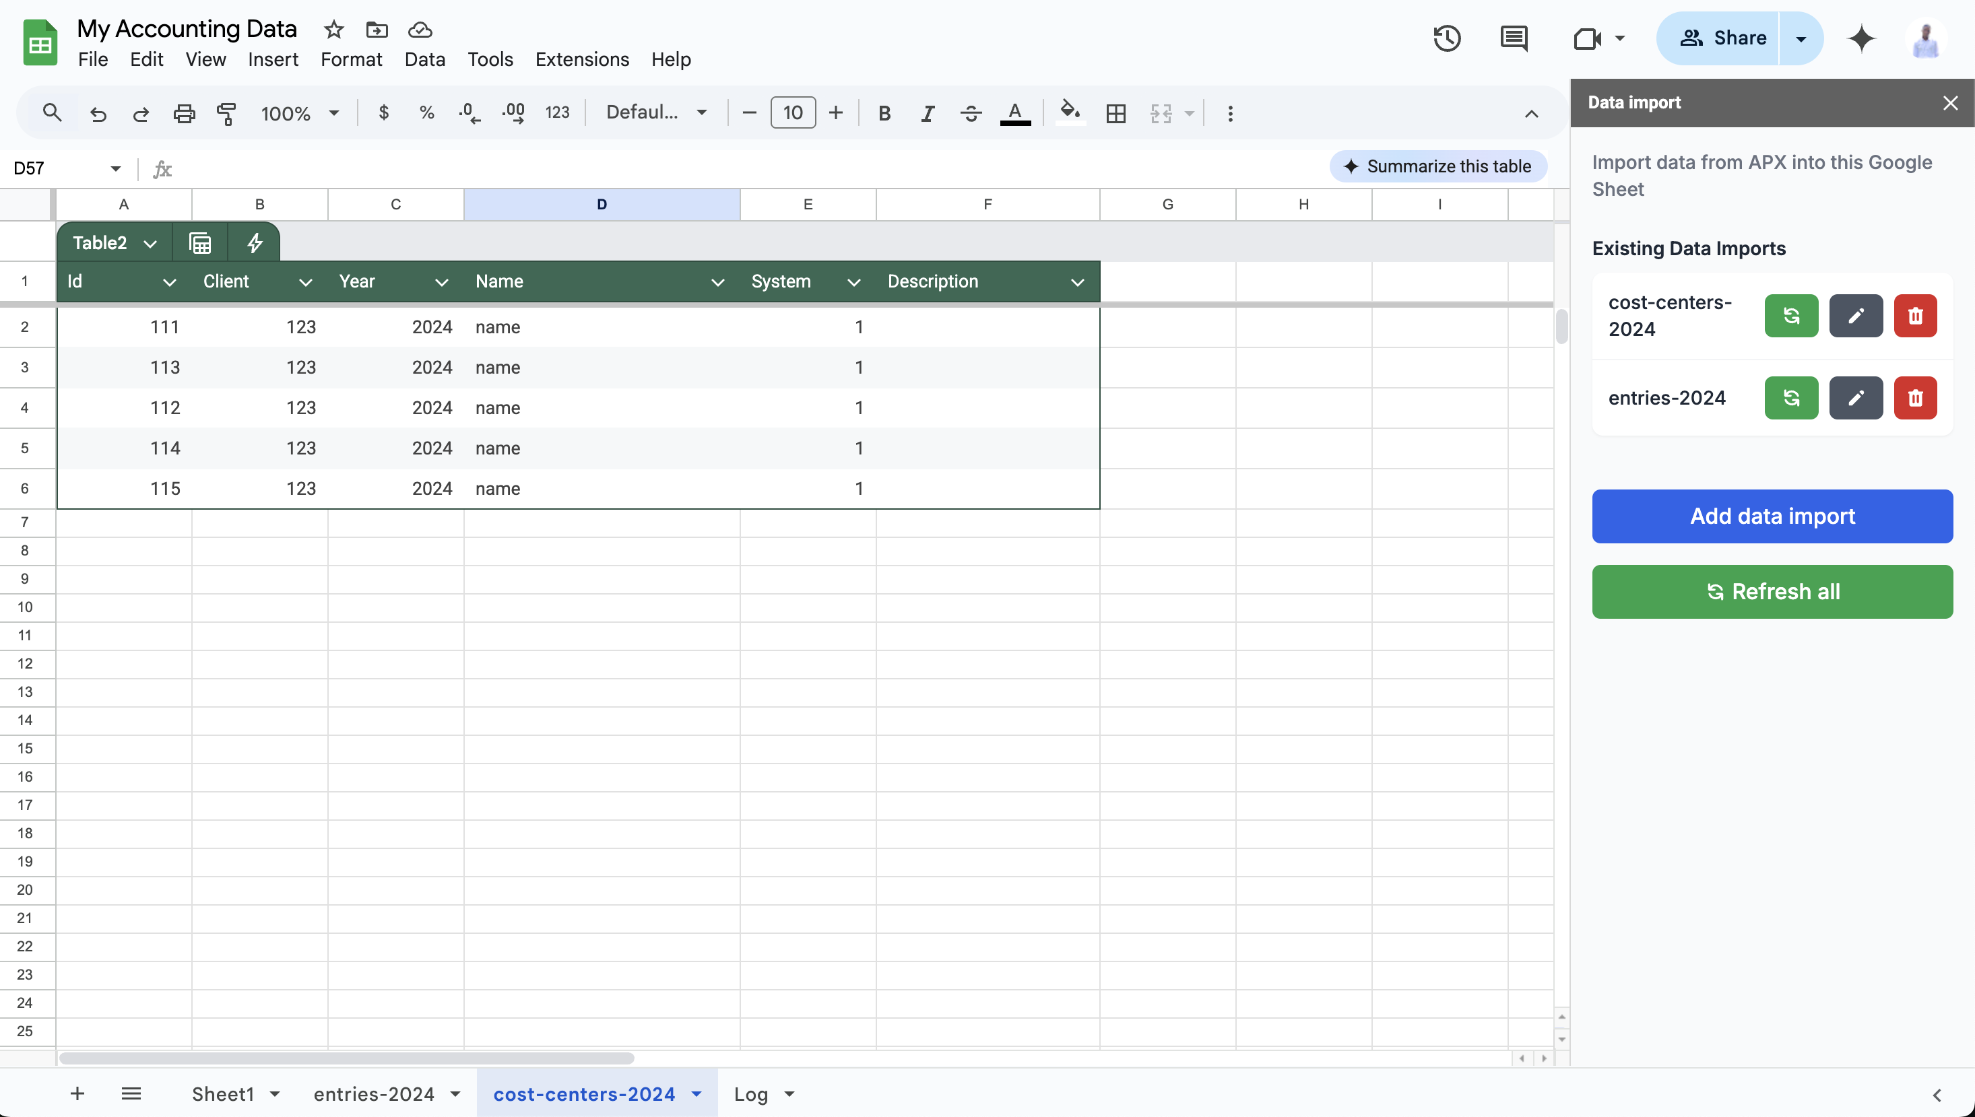Open the comments panel

click(1512, 38)
